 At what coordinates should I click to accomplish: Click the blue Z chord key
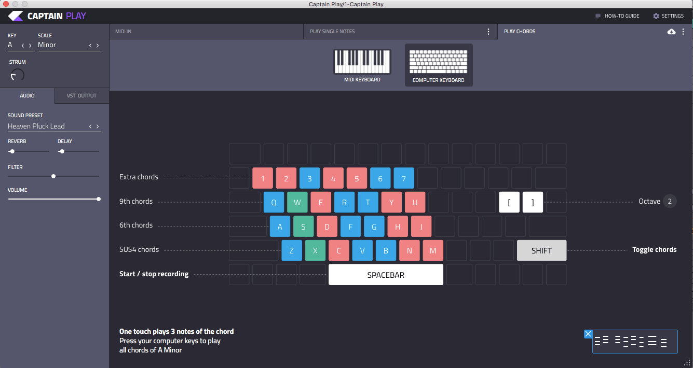click(x=292, y=250)
